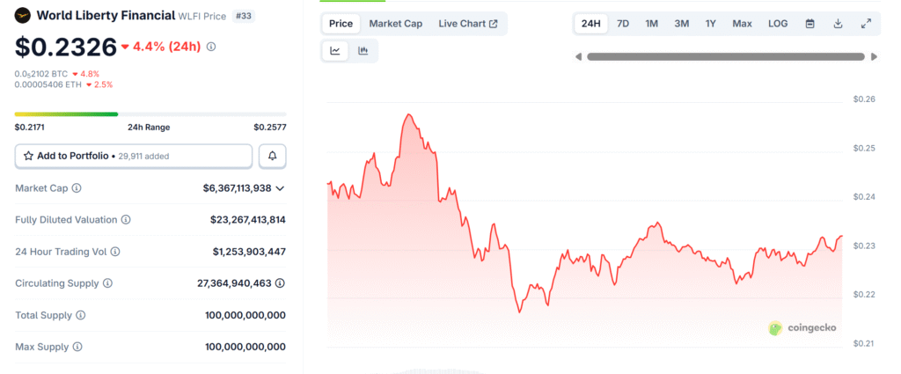Expand the Market Cap value chevron
This screenshot has width=901, height=374.
coord(281,188)
